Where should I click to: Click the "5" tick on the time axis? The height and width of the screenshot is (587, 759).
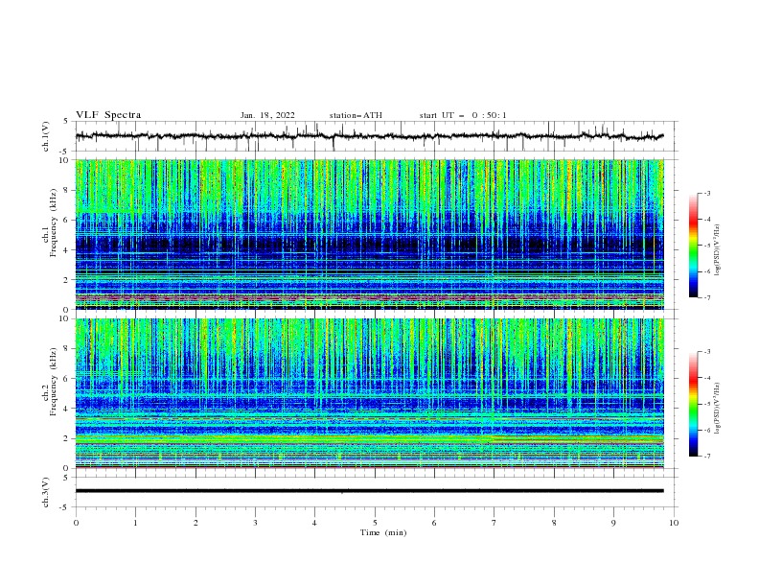(375, 523)
